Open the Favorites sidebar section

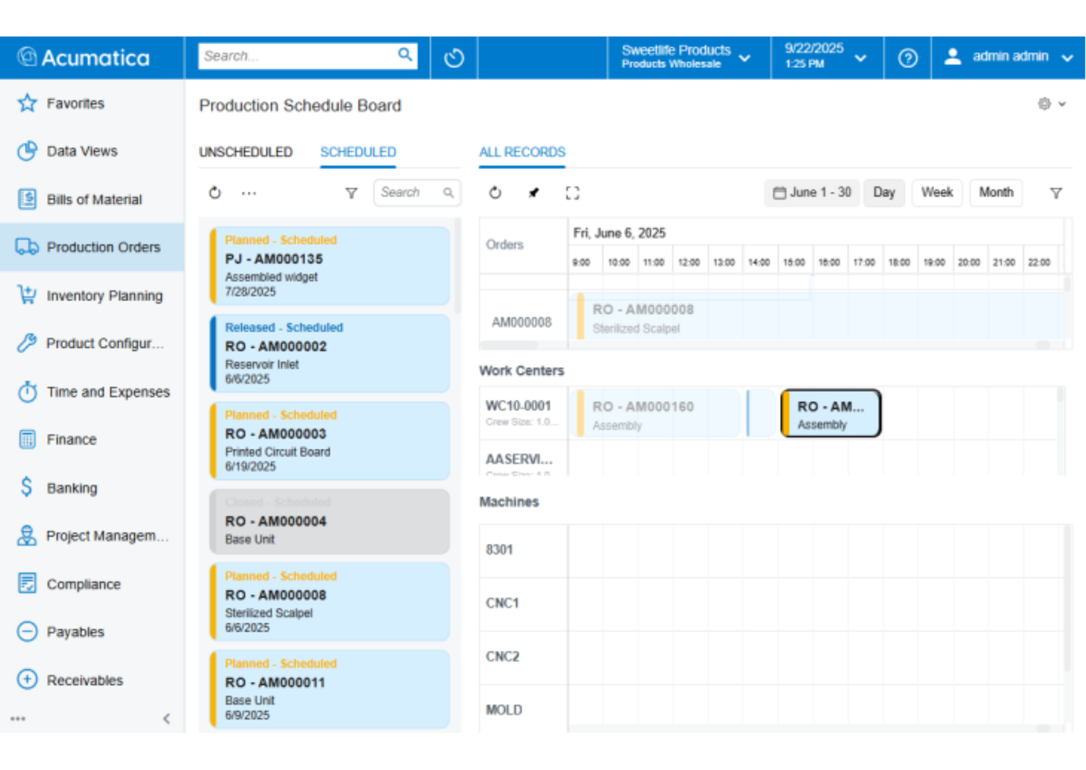pos(75,103)
